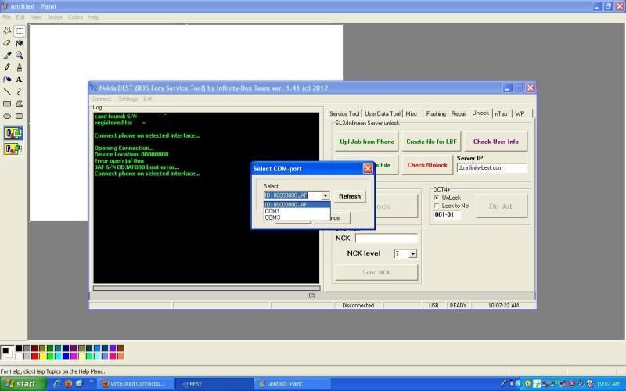The height and width of the screenshot is (391, 626).
Task: Open the File menu in Paint
Action: [6, 17]
